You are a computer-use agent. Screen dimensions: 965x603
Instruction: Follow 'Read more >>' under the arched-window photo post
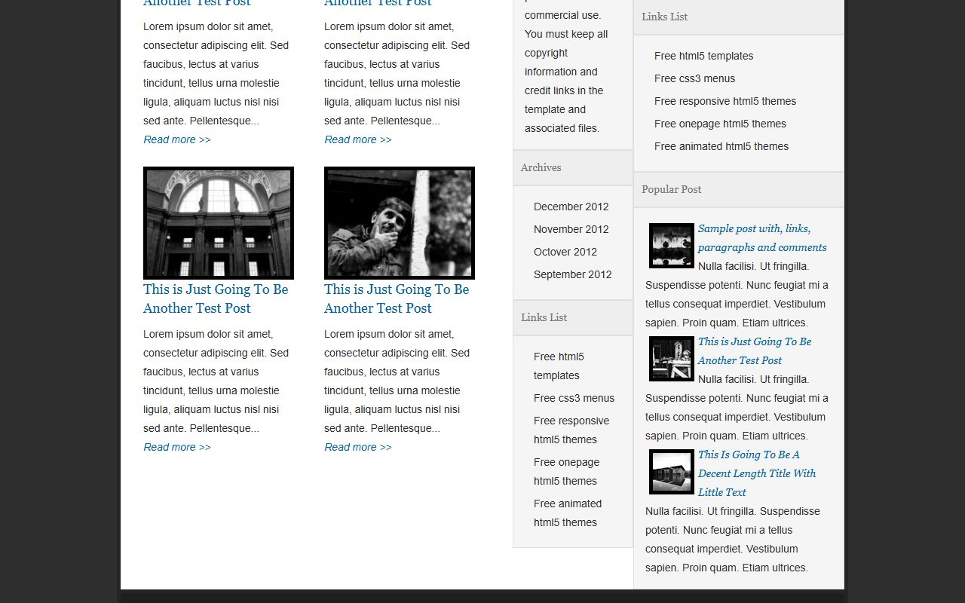click(x=177, y=447)
